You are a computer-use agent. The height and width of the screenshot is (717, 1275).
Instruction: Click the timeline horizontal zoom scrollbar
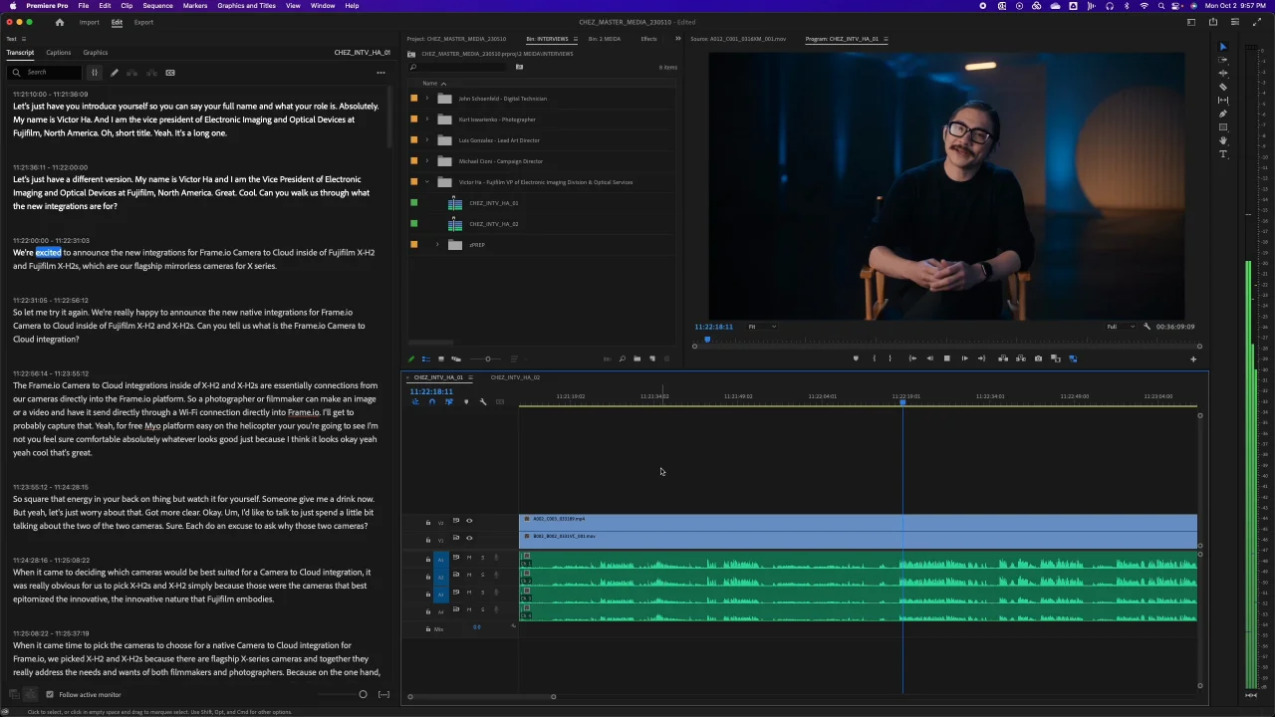(481, 697)
